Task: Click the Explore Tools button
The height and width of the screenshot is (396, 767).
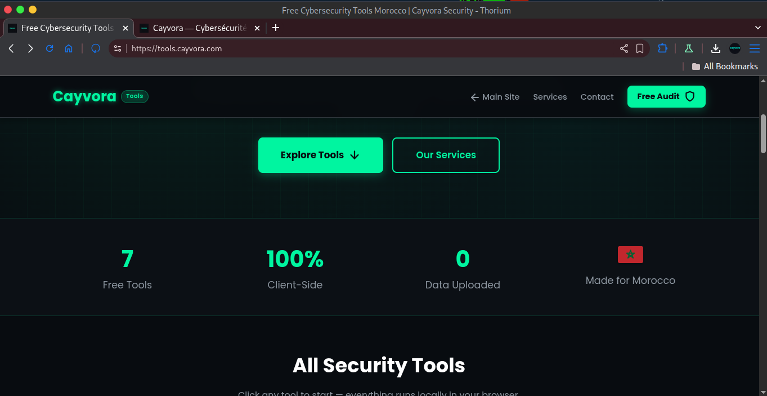Action: [x=321, y=155]
